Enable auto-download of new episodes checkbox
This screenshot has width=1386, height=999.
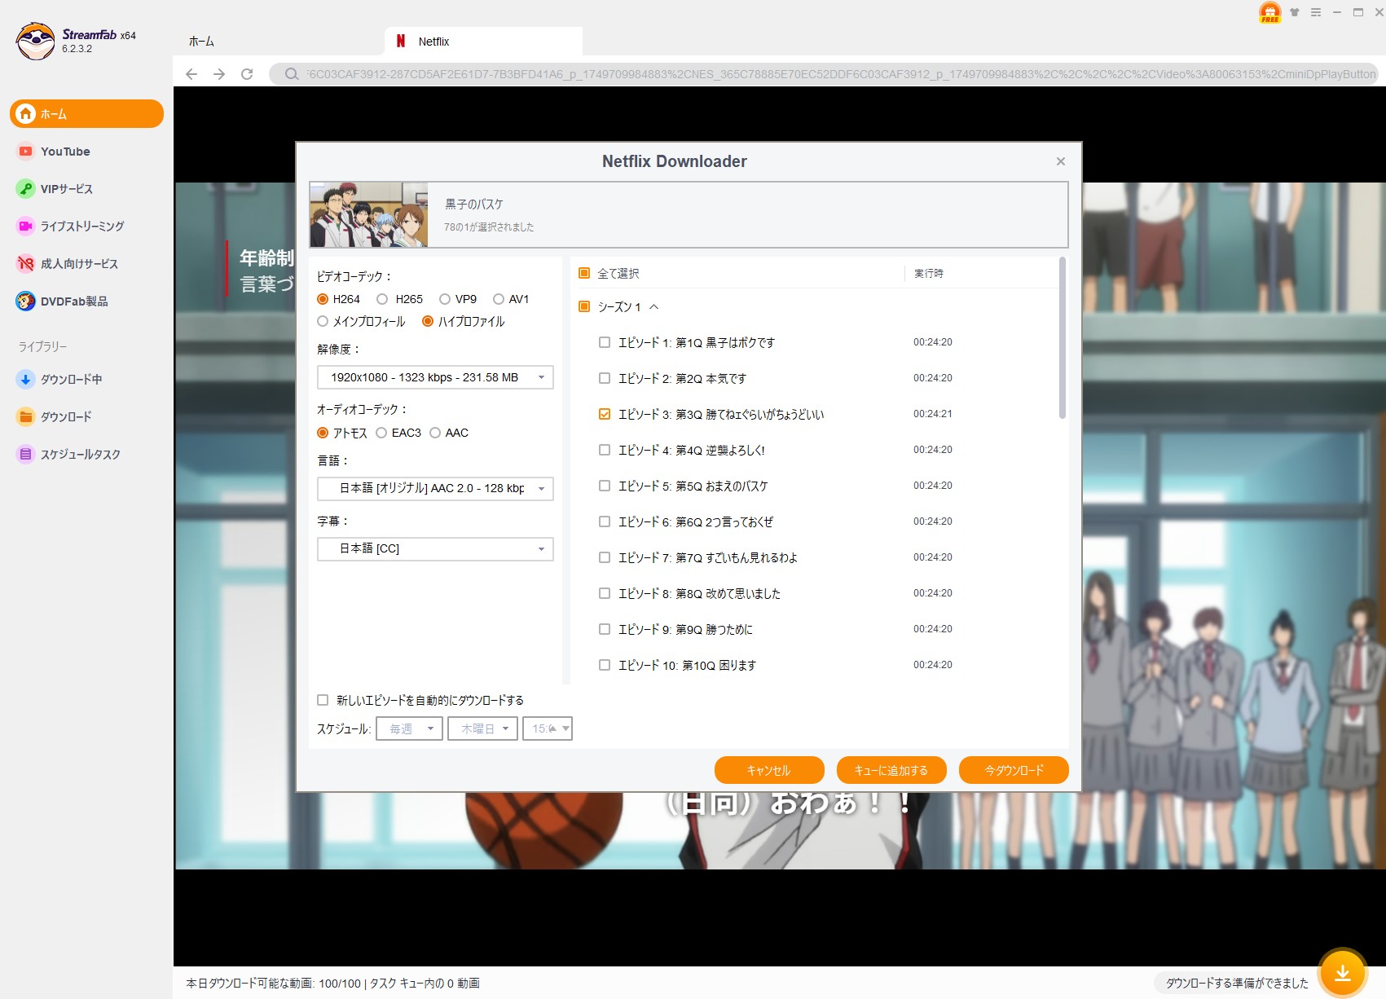pyautogui.click(x=323, y=700)
